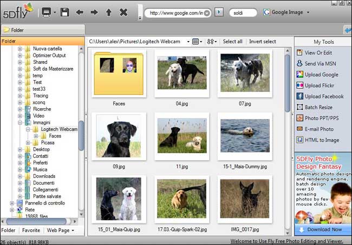The image size is (352, 245).
Task: Click the go arrow next to URL
Action: coord(219,12)
